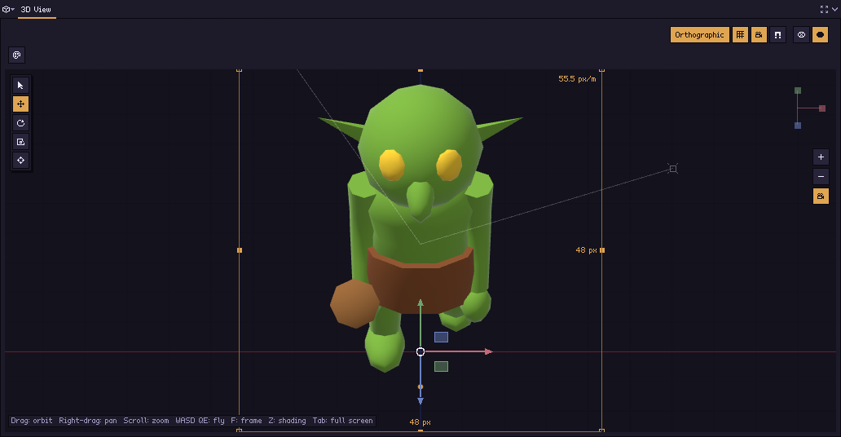841x437 pixels.
Task: Click the blue downward arrow of move gizmo
Action: pos(420,401)
